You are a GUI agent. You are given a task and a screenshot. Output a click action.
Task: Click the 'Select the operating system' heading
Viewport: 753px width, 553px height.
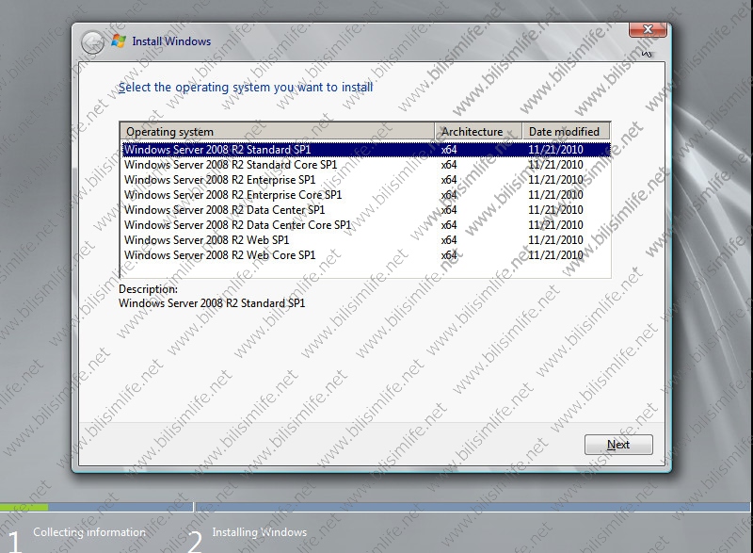click(246, 87)
